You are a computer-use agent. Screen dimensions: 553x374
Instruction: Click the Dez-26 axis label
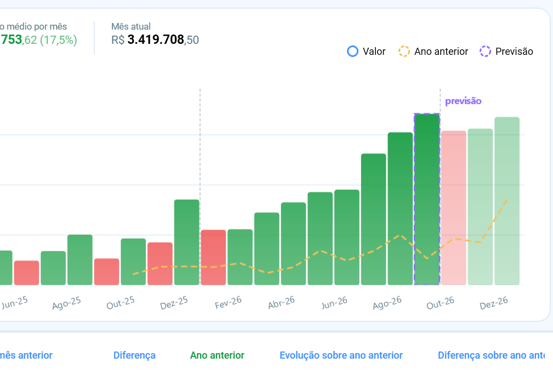(x=494, y=303)
